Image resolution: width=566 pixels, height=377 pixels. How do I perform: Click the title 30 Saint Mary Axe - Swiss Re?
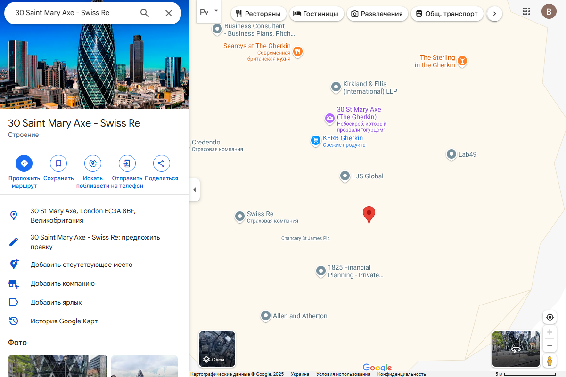[74, 123]
